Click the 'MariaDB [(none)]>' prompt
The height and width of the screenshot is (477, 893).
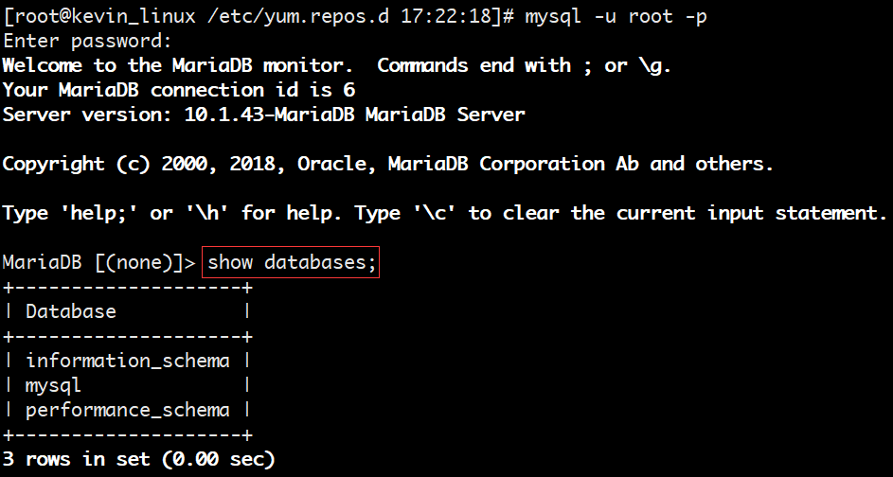99,262
